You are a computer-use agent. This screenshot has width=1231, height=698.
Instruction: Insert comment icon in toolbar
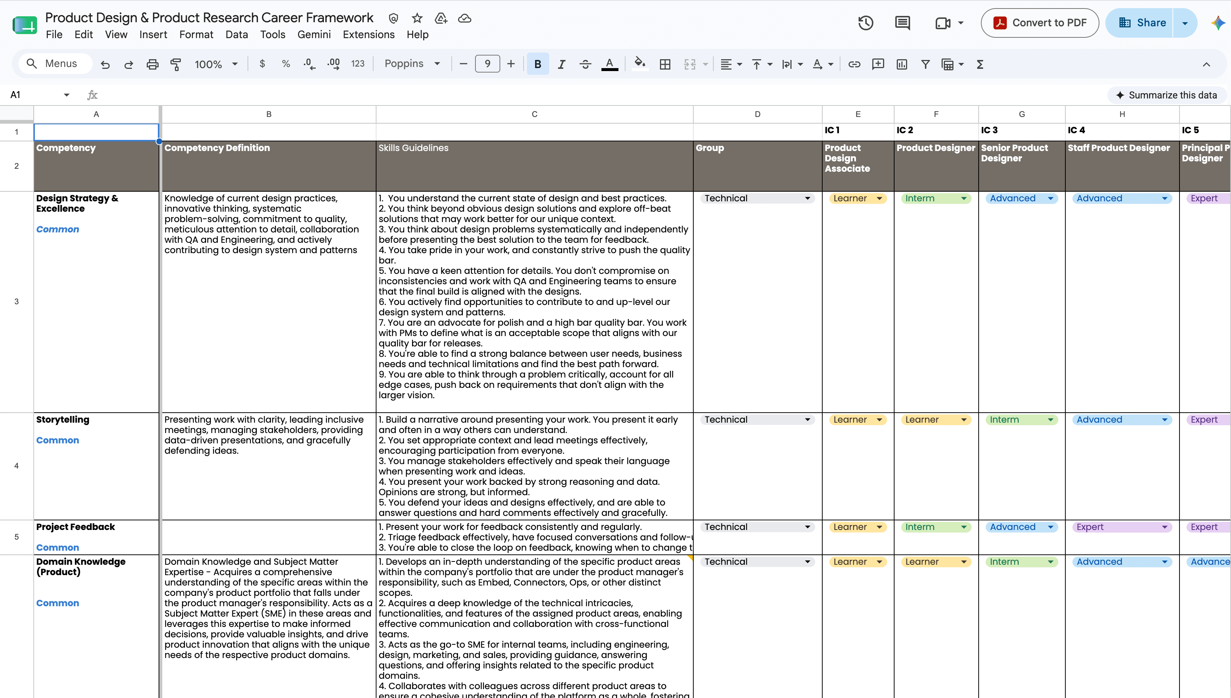878,64
